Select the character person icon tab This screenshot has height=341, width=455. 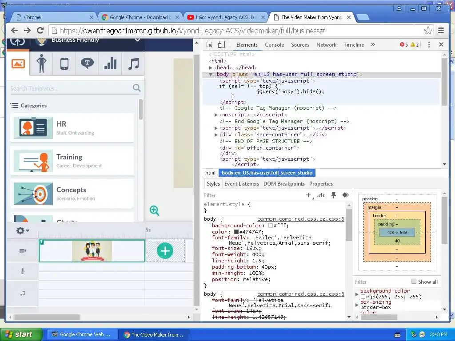pyautogui.click(x=41, y=63)
